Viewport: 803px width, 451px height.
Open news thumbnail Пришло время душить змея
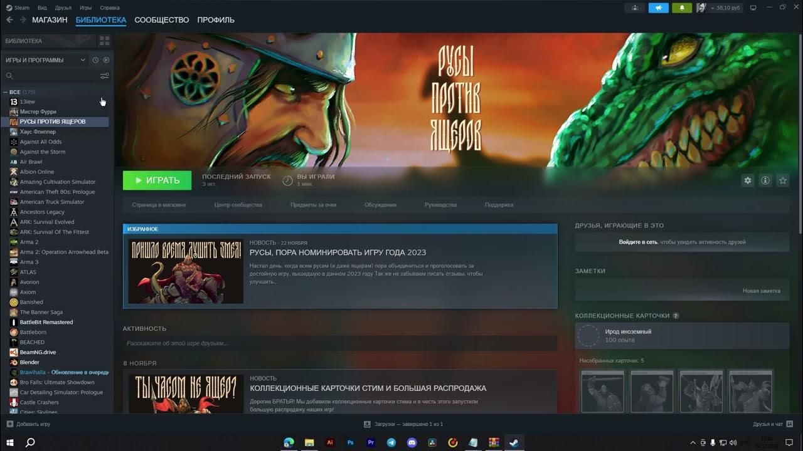pos(186,271)
